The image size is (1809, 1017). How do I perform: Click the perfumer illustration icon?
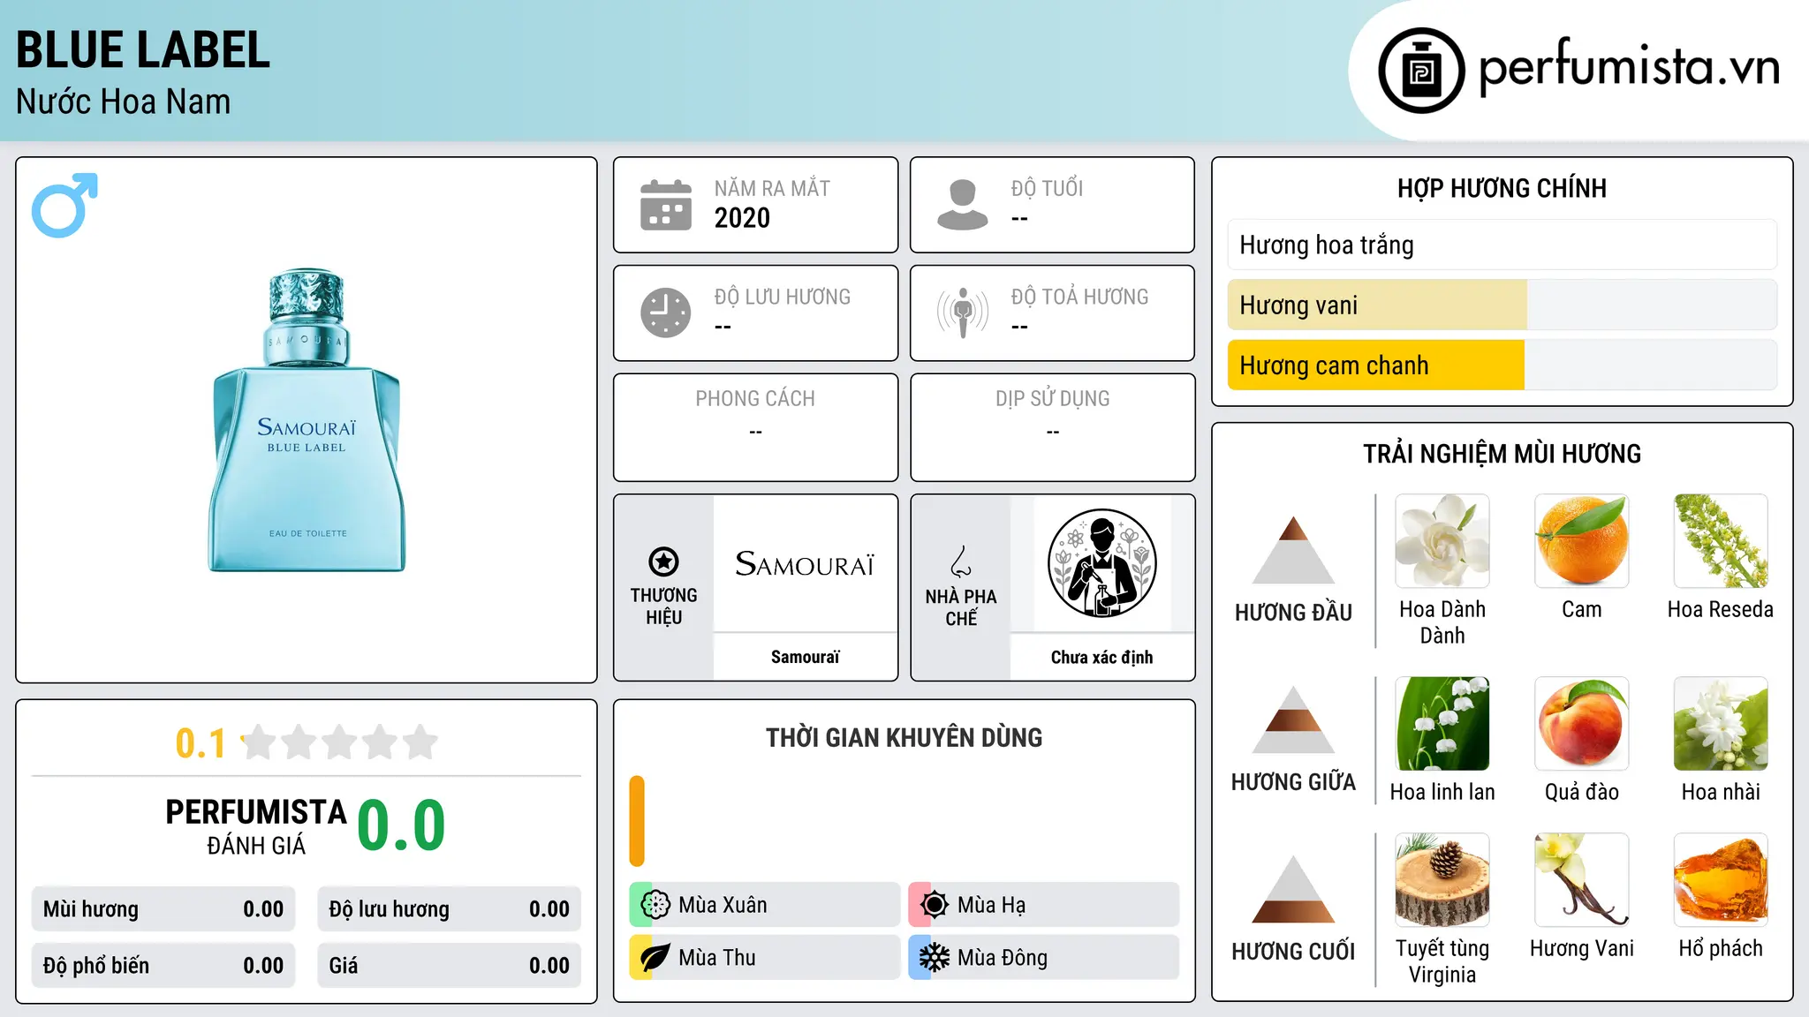click(x=1101, y=563)
